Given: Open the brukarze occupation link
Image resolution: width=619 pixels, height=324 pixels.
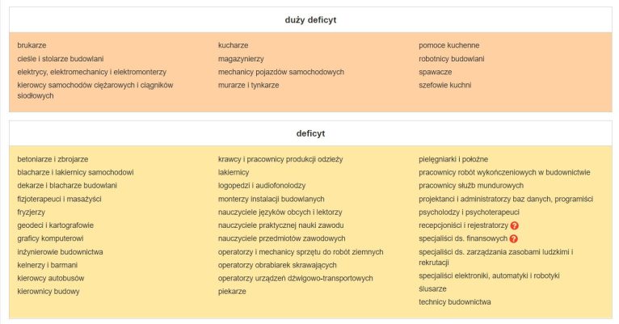Looking at the screenshot, I should point(32,45).
